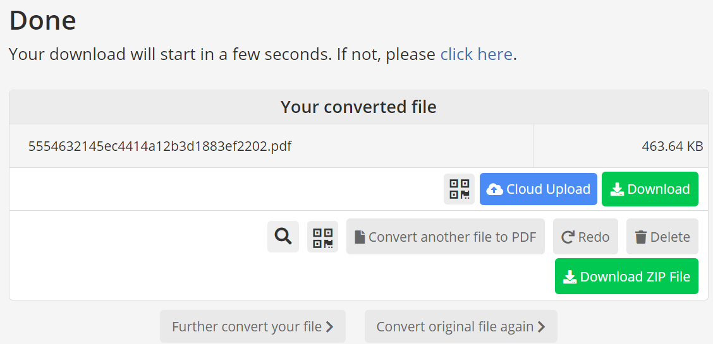Expand Further convert your file chevron
This screenshot has height=344, width=713.
point(329,327)
